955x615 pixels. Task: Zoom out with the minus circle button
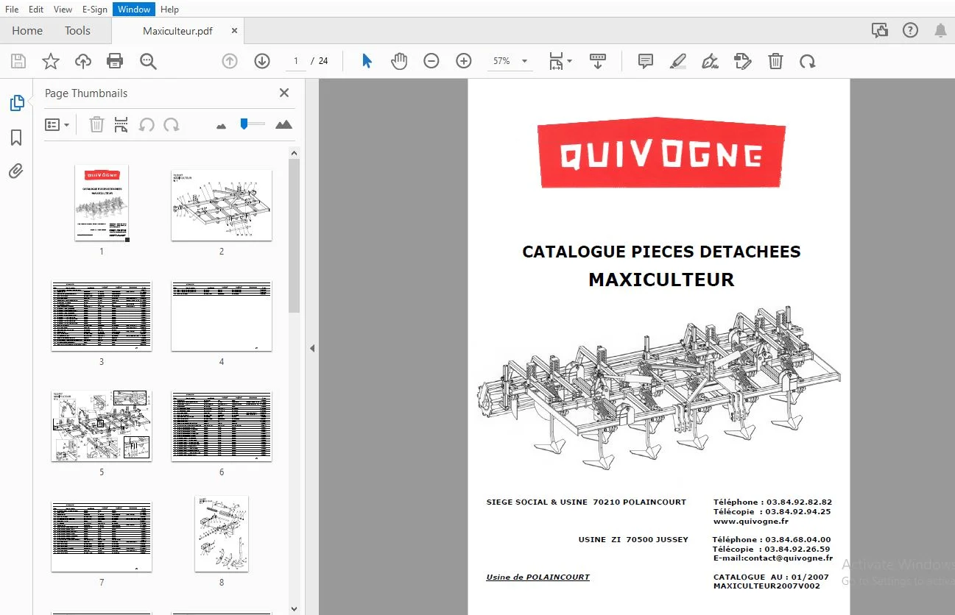click(431, 61)
